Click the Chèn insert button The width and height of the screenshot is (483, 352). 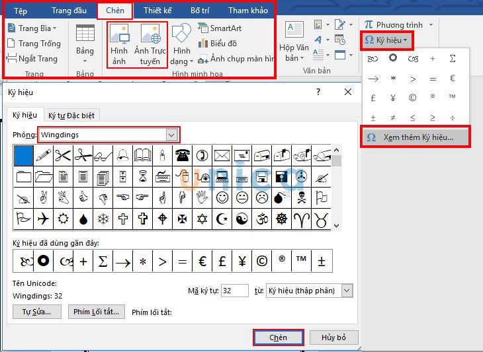coord(279,337)
